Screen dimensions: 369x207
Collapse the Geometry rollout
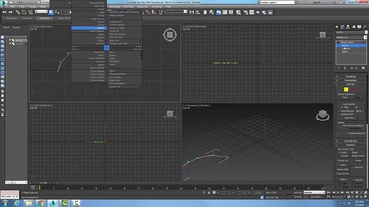(351, 145)
